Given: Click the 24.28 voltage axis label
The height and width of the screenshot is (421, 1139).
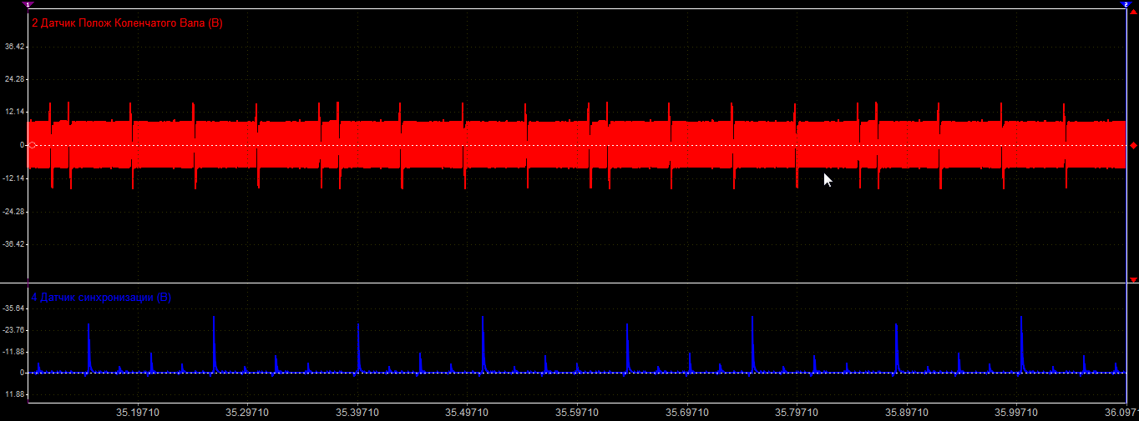Looking at the screenshot, I should coord(14,79).
